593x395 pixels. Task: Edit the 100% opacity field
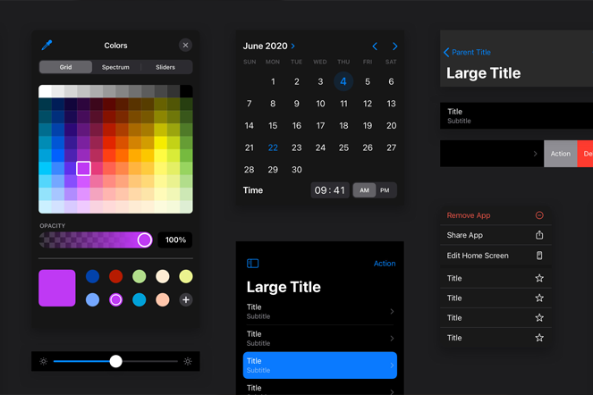[175, 240]
